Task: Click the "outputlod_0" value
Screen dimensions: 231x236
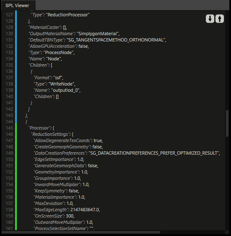Action: [x=65, y=90]
